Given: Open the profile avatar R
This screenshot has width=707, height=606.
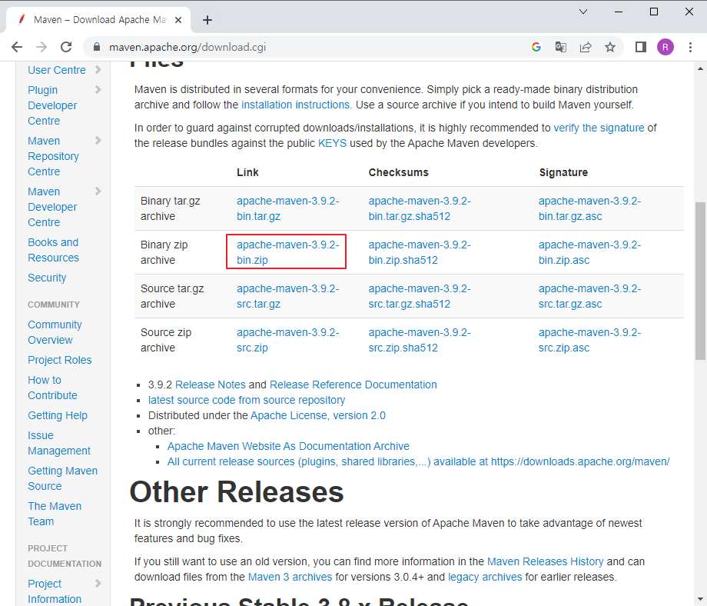Looking at the screenshot, I should [665, 47].
